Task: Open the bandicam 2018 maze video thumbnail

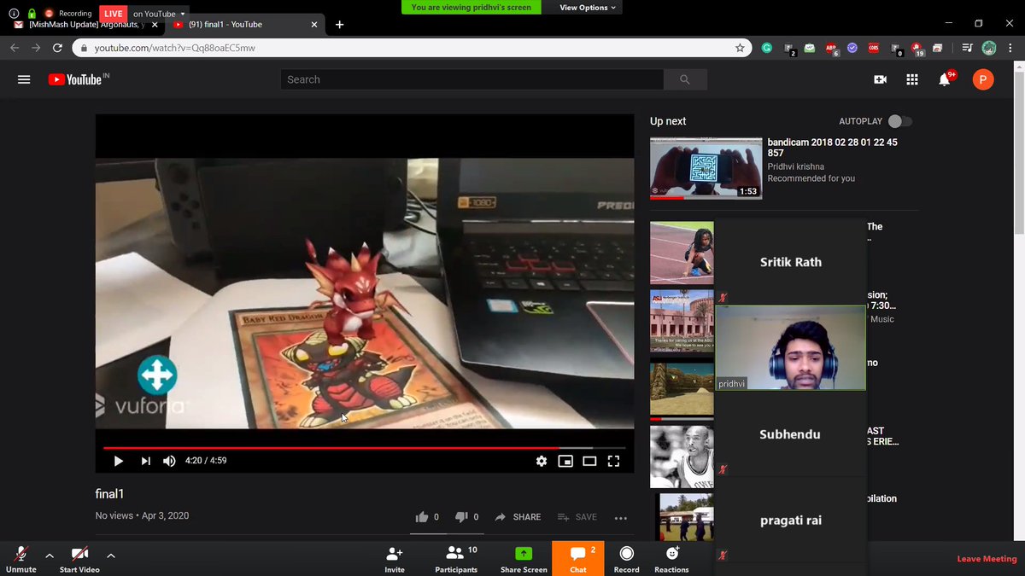Action: click(x=706, y=168)
